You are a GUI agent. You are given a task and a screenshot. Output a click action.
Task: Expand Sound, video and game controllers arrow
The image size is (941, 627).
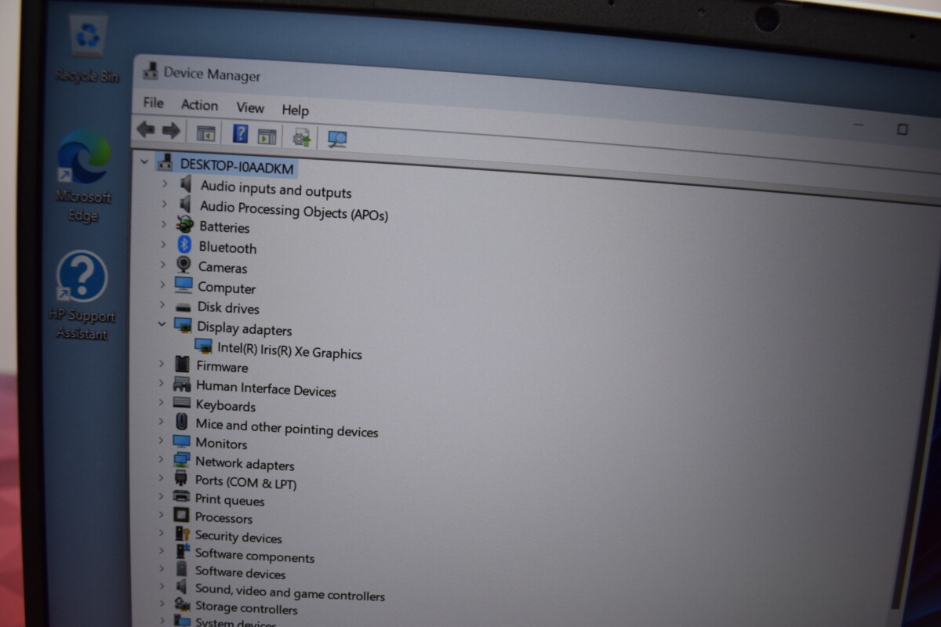tap(162, 586)
